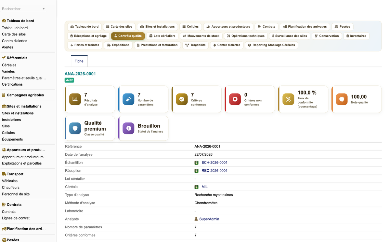Open the Expéditions tab
Image resolution: width=390 pixels, height=242 pixels.
(x=118, y=45)
